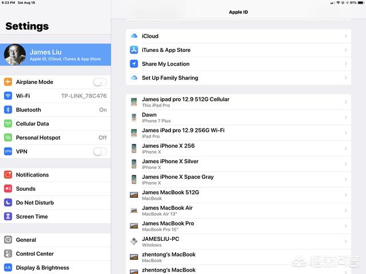
Task: Tap the VPN icon
Action: point(8,151)
